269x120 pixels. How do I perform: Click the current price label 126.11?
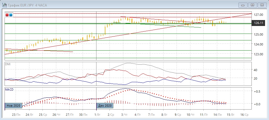[x=259, y=23]
